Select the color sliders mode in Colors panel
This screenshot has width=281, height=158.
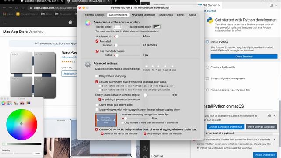(10, 103)
